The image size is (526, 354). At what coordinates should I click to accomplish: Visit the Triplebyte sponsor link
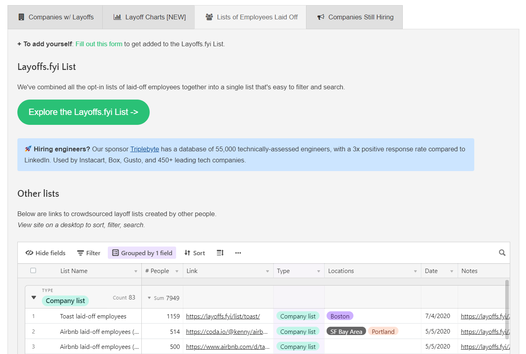145,149
